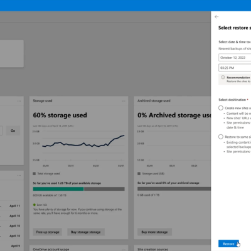Select Restore to same sites radio option

pos(221,137)
